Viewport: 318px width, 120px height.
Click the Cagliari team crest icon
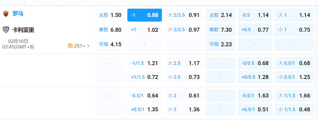click(x=6, y=30)
